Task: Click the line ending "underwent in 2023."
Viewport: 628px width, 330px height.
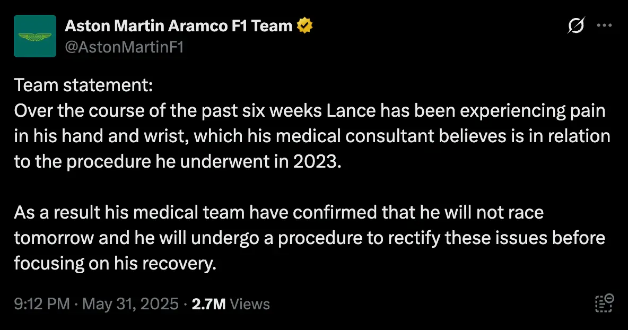Action: point(176,162)
